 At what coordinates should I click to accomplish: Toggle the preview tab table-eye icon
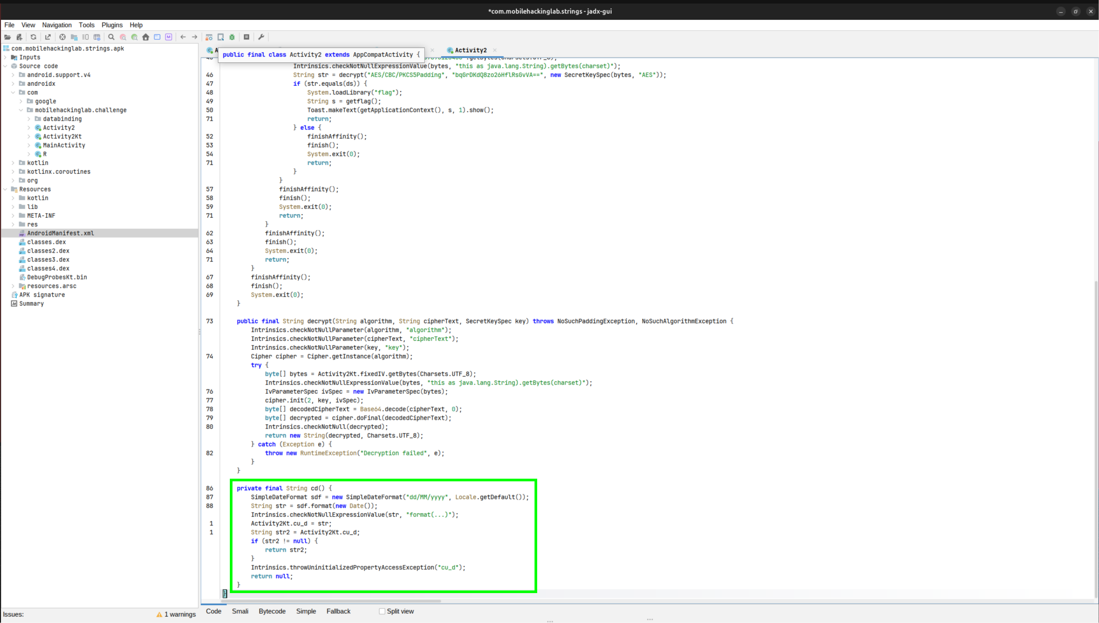click(x=97, y=37)
